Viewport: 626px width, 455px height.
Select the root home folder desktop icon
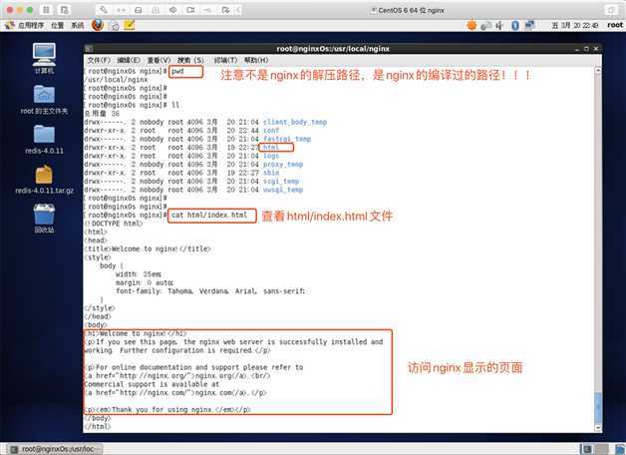point(44,100)
